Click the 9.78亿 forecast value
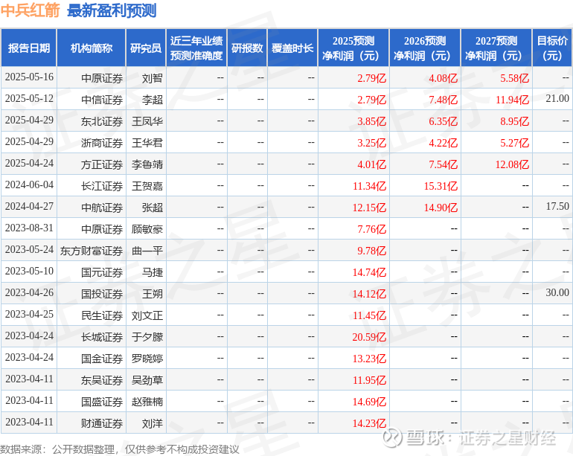Viewport: 573px width, 456px height. (371, 251)
